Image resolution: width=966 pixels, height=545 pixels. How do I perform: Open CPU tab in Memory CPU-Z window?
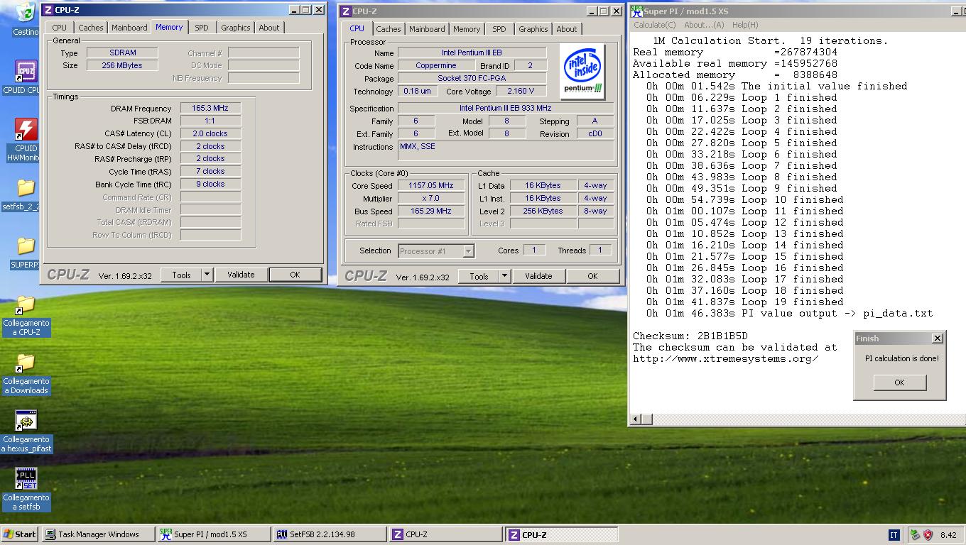click(x=60, y=28)
